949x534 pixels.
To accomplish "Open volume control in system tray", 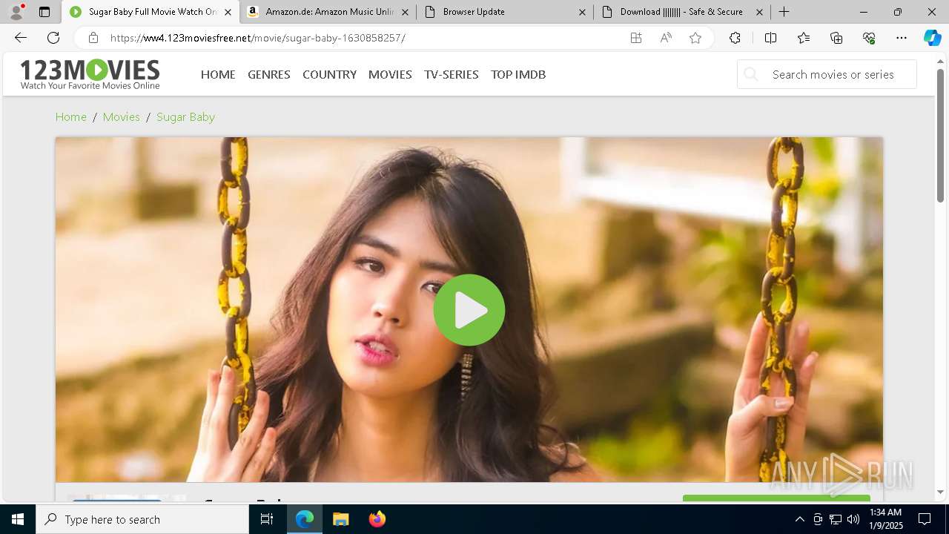I will [853, 519].
